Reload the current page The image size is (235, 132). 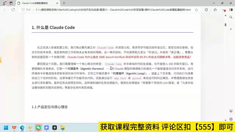pyautogui.click(x=13, y=10)
